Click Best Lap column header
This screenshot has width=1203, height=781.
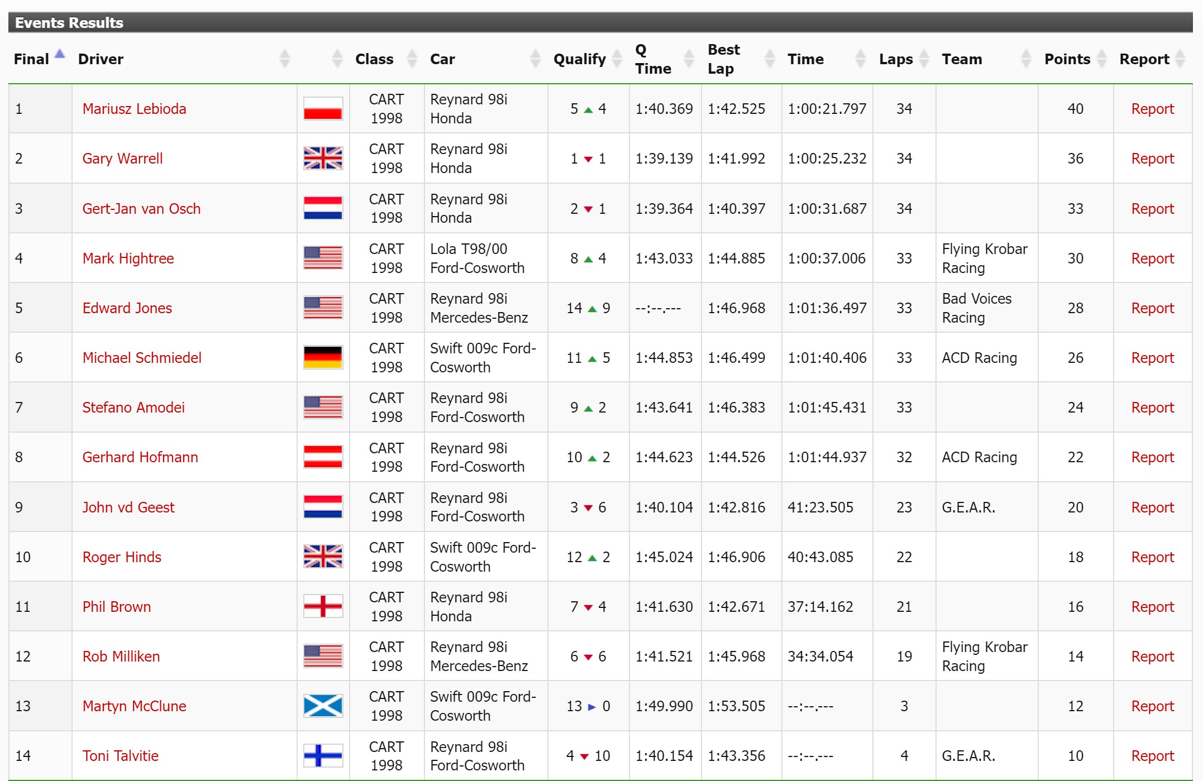pyautogui.click(x=723, y=59)
